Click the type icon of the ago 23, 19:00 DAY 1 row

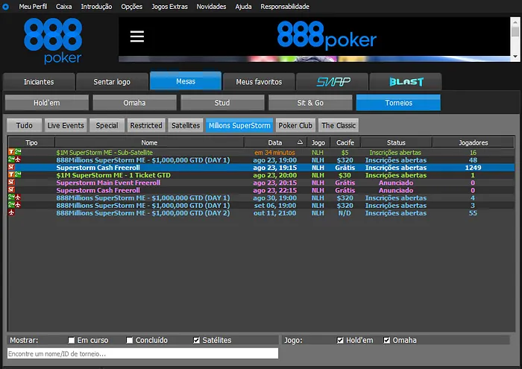tap(15, 160)
